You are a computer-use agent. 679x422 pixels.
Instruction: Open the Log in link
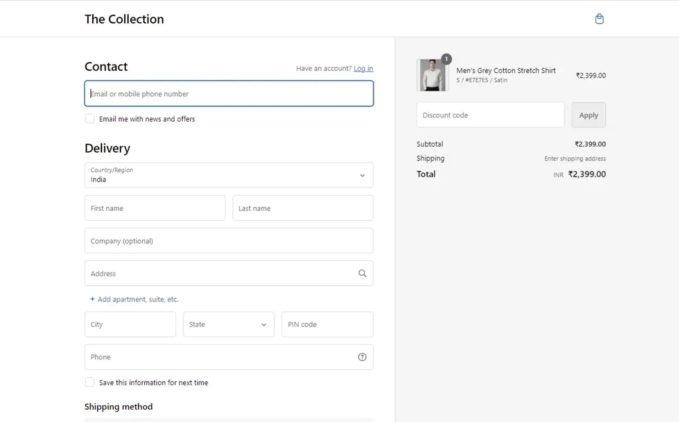point(363,68)
